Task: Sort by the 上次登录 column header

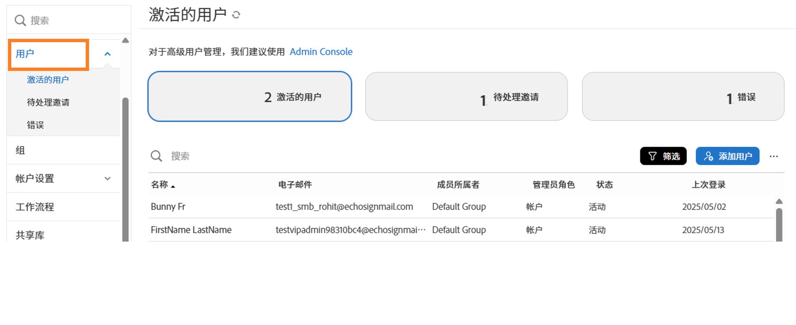Action: (x=709, y=184)
